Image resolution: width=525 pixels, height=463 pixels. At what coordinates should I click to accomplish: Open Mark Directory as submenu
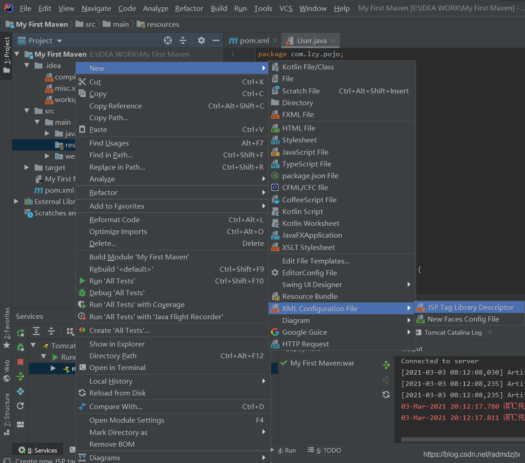pyautogui.click(x=173, y=433)
